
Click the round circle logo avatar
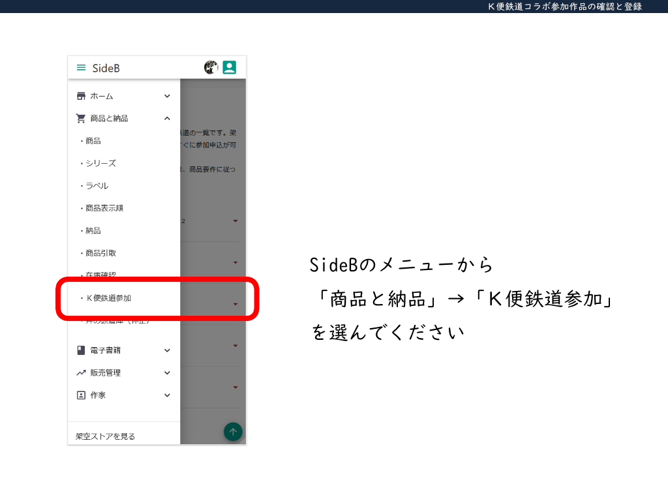tap(211, 67)
